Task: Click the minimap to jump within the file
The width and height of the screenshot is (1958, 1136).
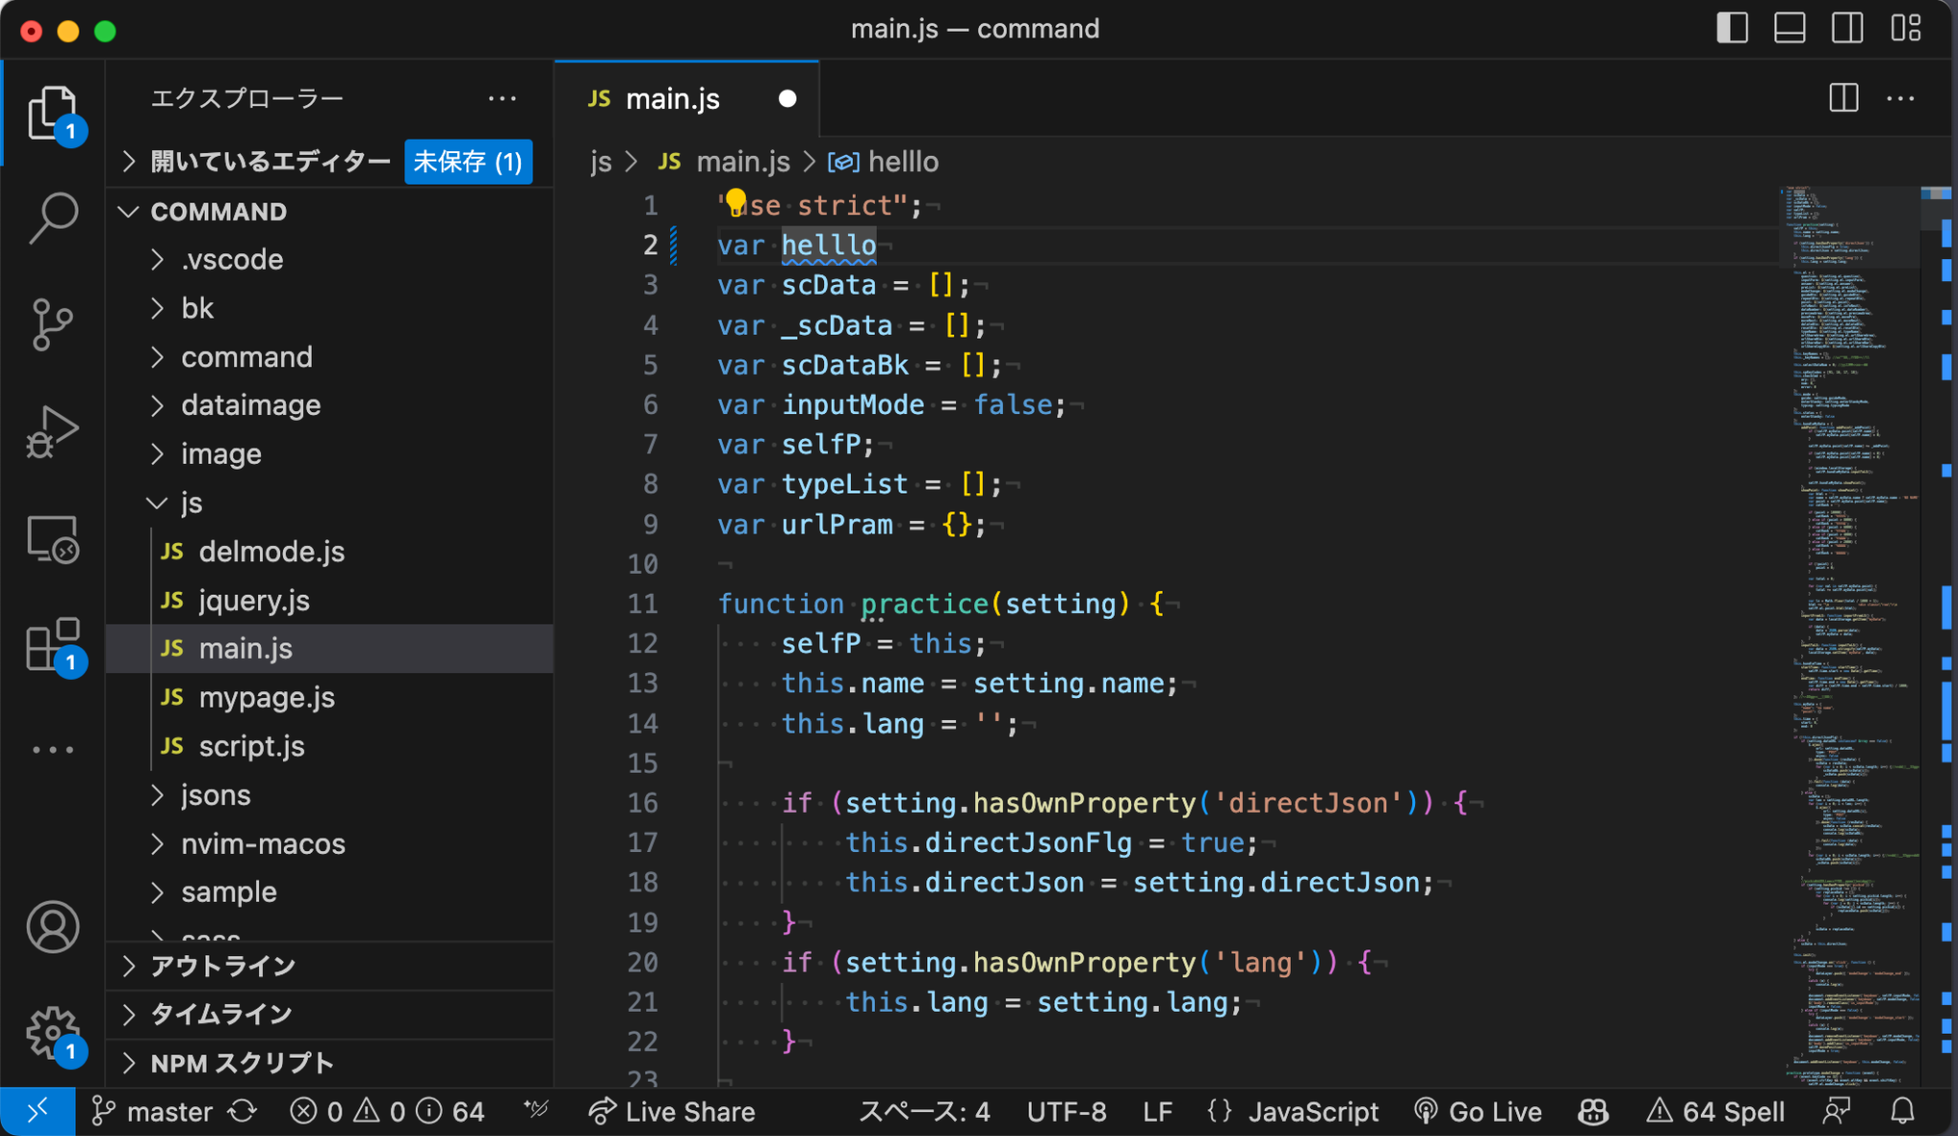Action: [1850, 574]
